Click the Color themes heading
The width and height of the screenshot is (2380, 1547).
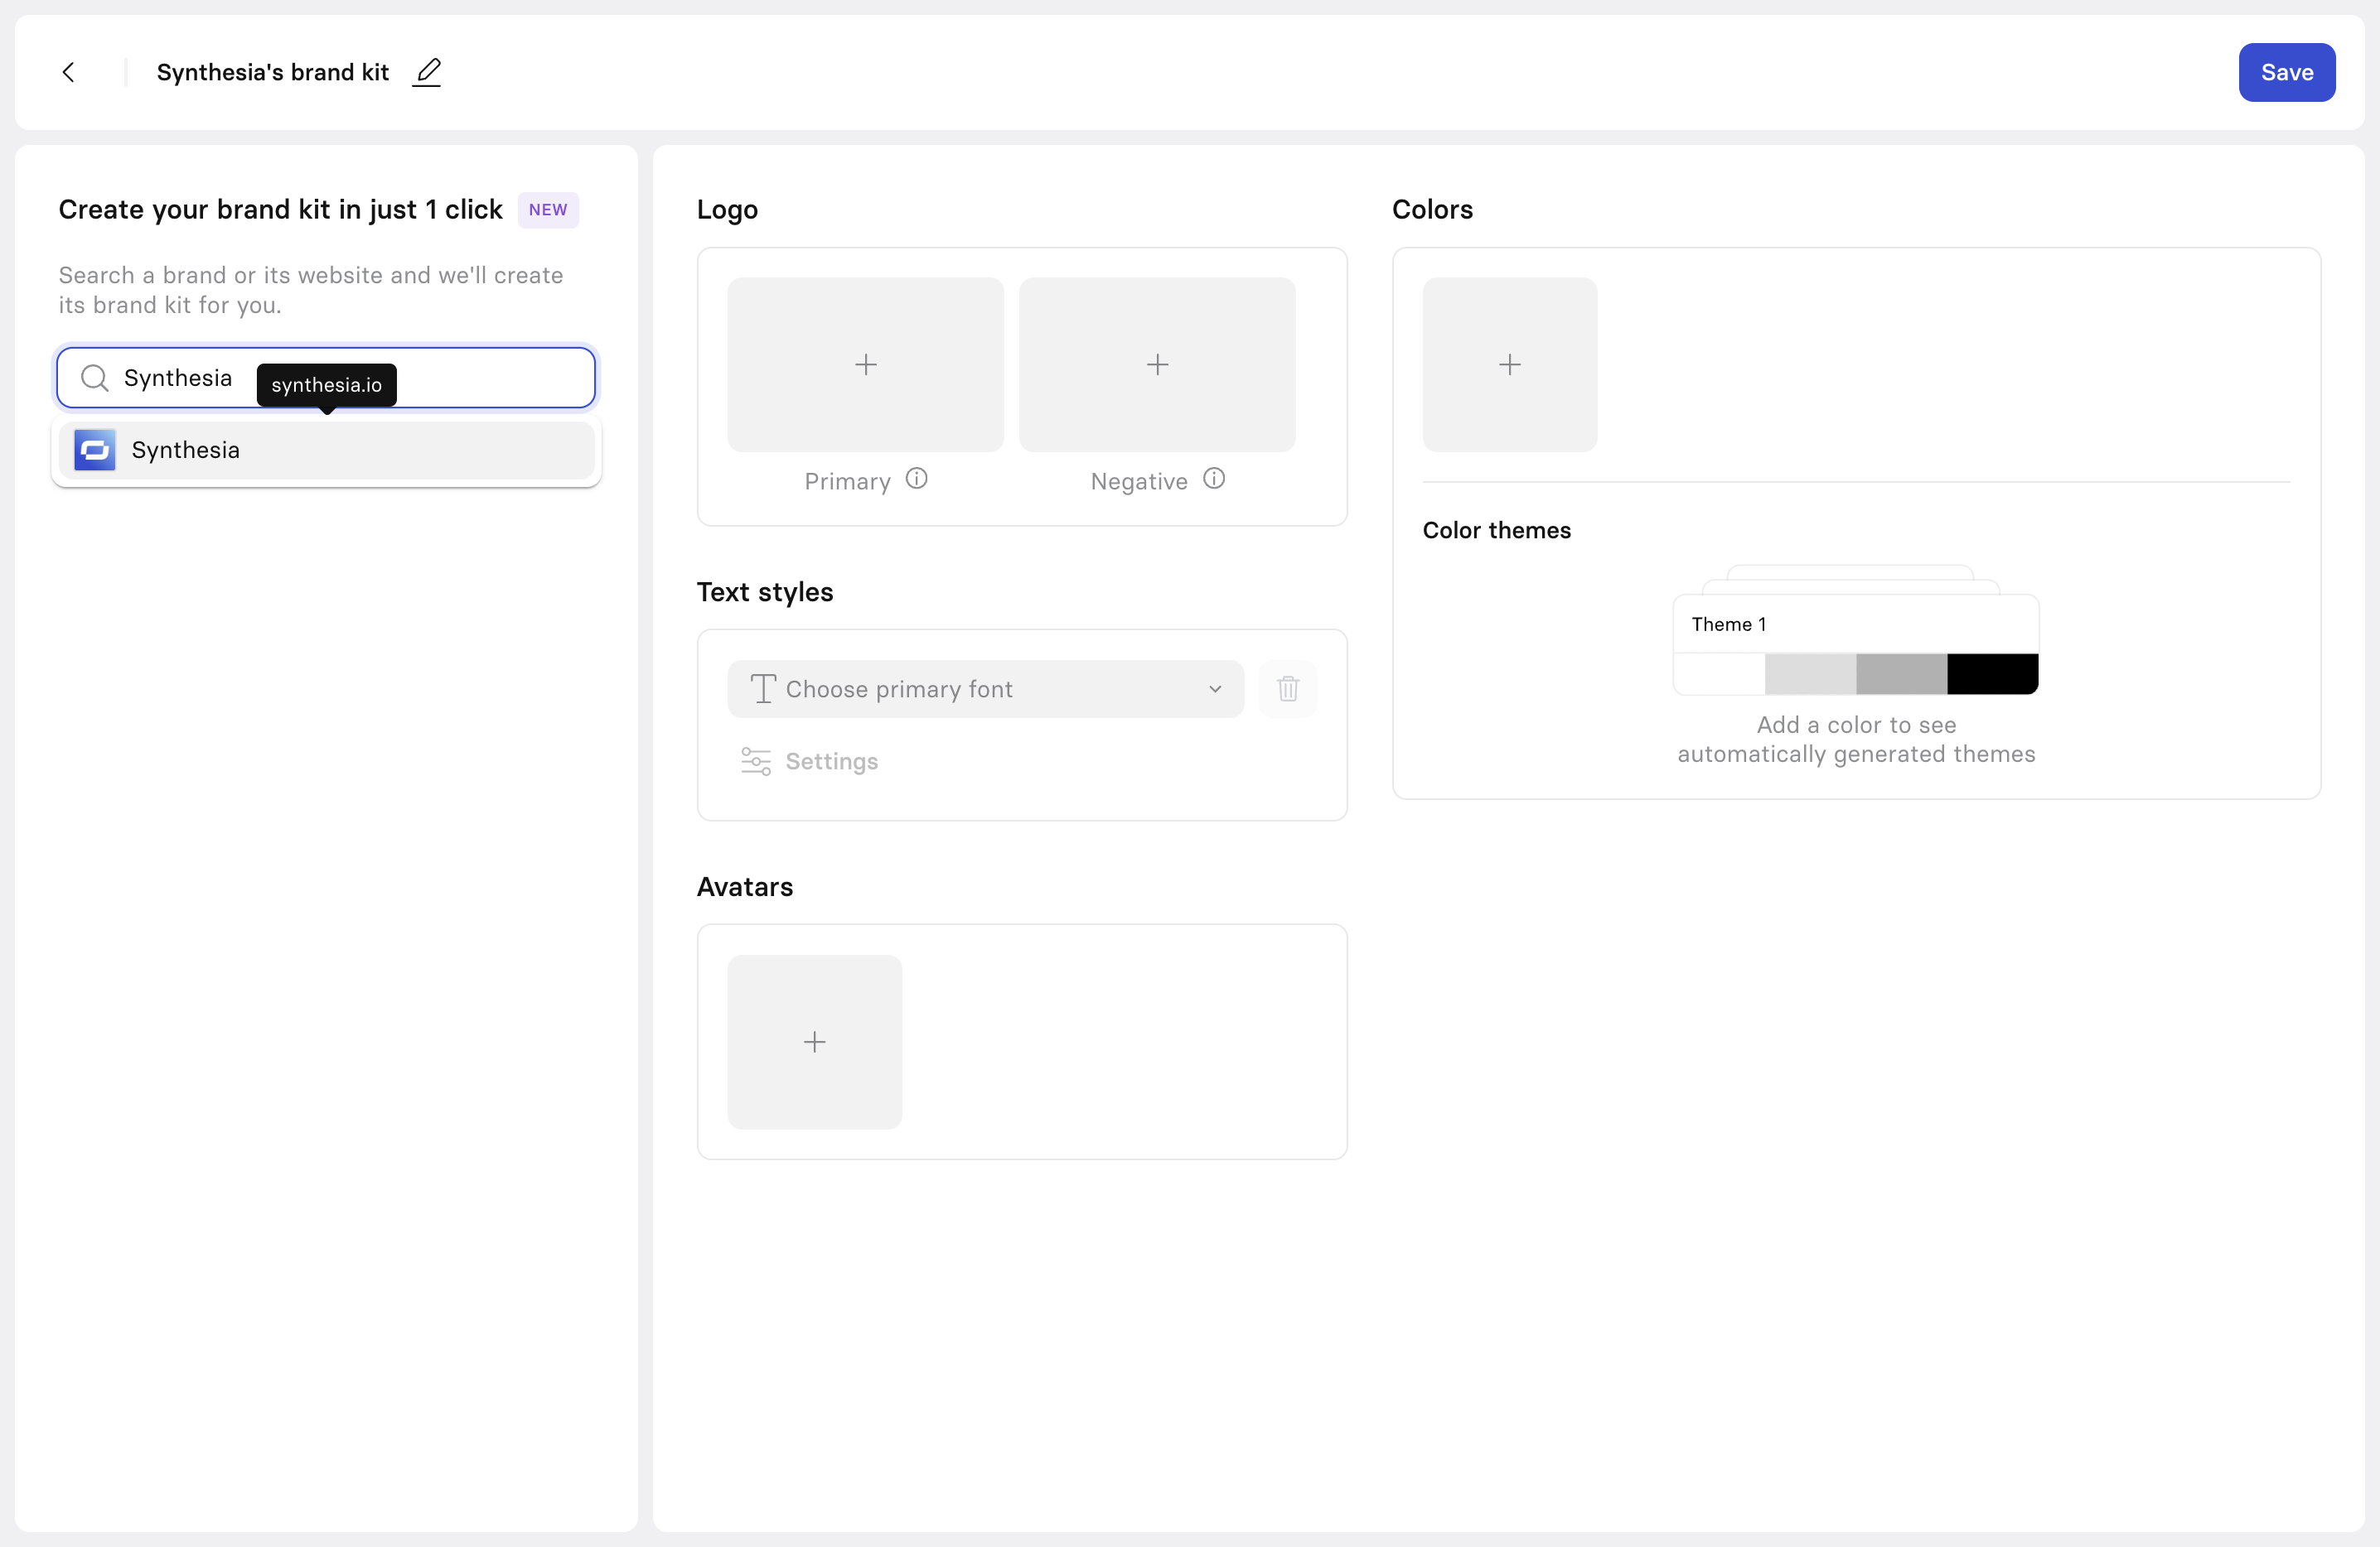click(x=1496, y=531)
